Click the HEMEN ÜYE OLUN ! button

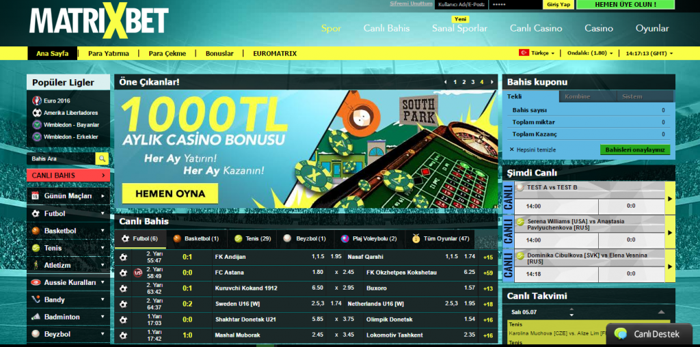625,5
